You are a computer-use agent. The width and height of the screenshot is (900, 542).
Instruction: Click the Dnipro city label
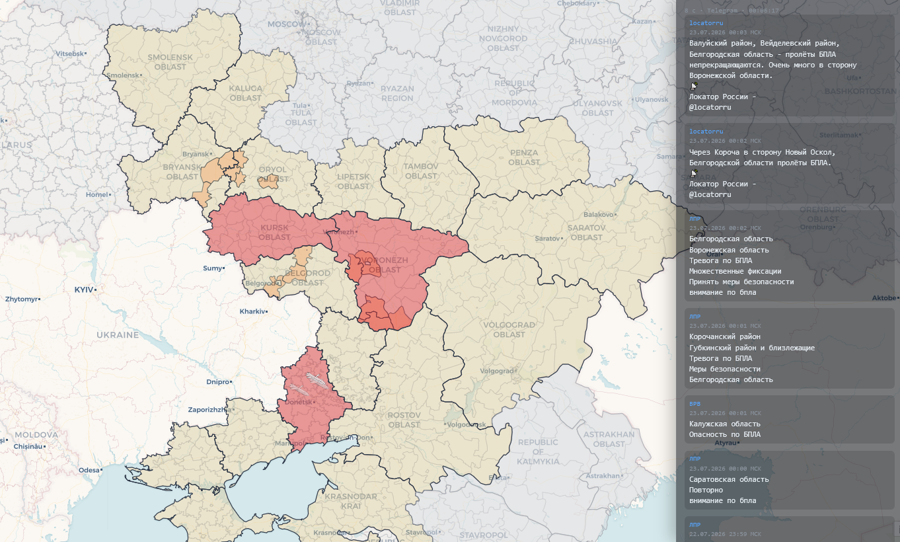(217, 382)
